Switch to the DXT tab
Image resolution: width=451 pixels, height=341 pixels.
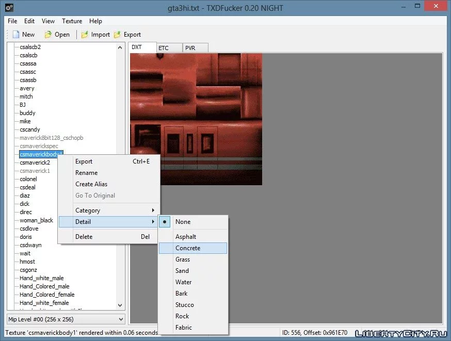142,47
